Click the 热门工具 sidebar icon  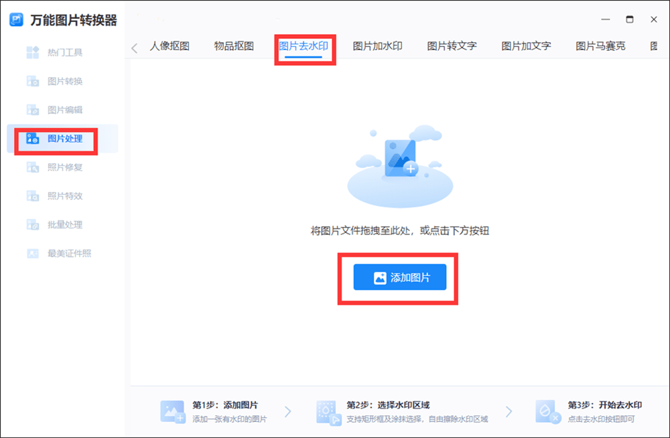32,52
